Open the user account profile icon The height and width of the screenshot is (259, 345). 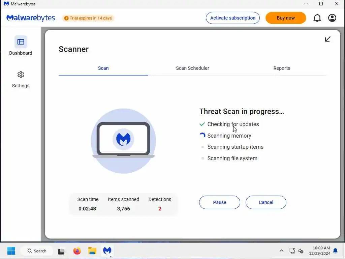332,18
